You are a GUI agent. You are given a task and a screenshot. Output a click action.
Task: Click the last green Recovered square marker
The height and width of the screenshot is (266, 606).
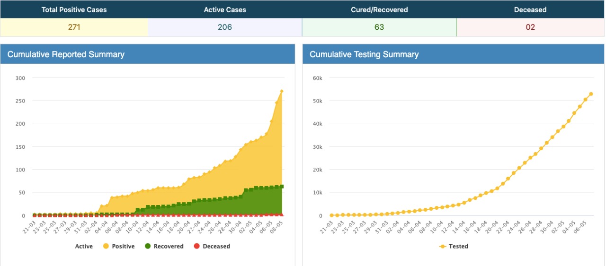tap(282, 187)
